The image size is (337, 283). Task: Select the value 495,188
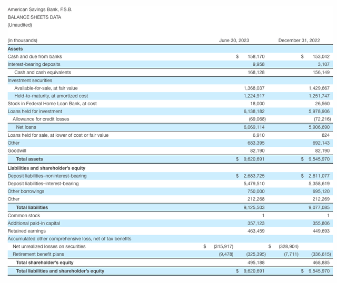coord(256,262)
